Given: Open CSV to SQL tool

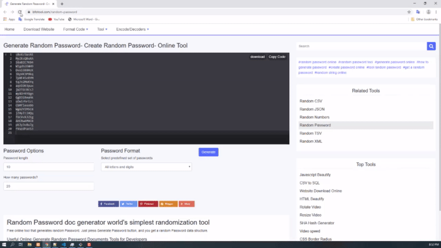Looking at the screenshot, I should 309,183.
